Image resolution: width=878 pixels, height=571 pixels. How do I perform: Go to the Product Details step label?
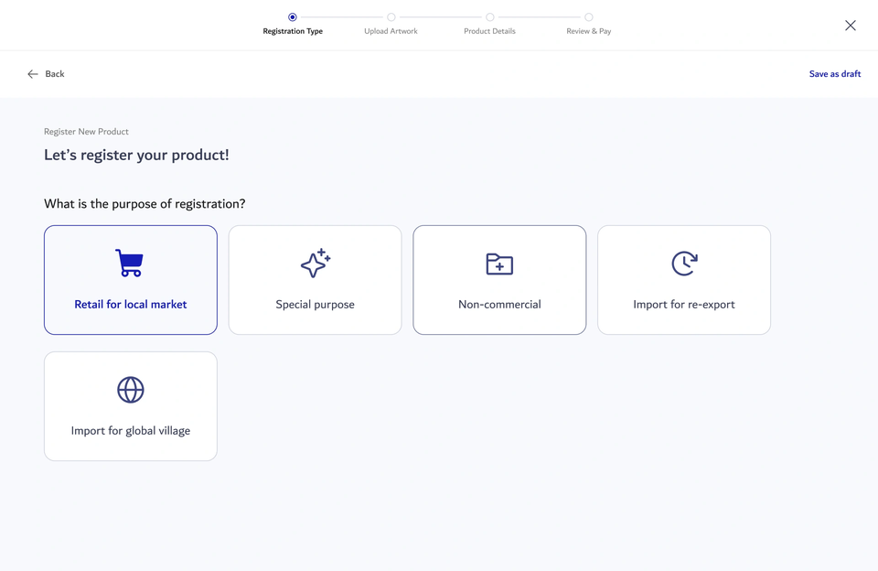click(x=489, y=31)
